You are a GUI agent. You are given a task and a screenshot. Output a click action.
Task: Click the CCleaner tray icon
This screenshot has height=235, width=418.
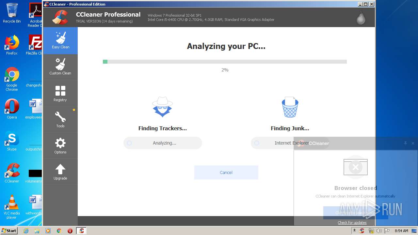pos(362,231)
